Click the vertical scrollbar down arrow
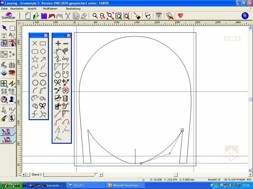The image size is (253, 189). coord(250,170)
